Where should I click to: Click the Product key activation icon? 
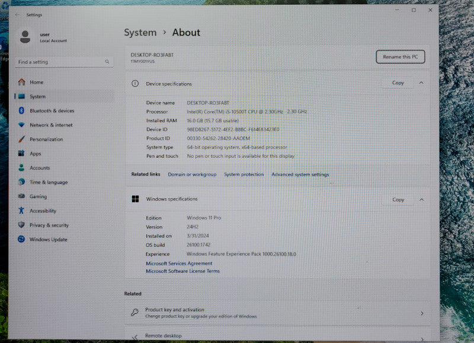[134, 312]
